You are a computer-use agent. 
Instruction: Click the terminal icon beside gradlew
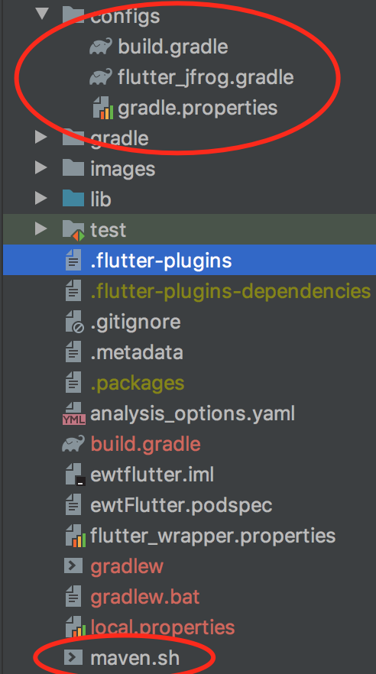[x=73, y=566]
